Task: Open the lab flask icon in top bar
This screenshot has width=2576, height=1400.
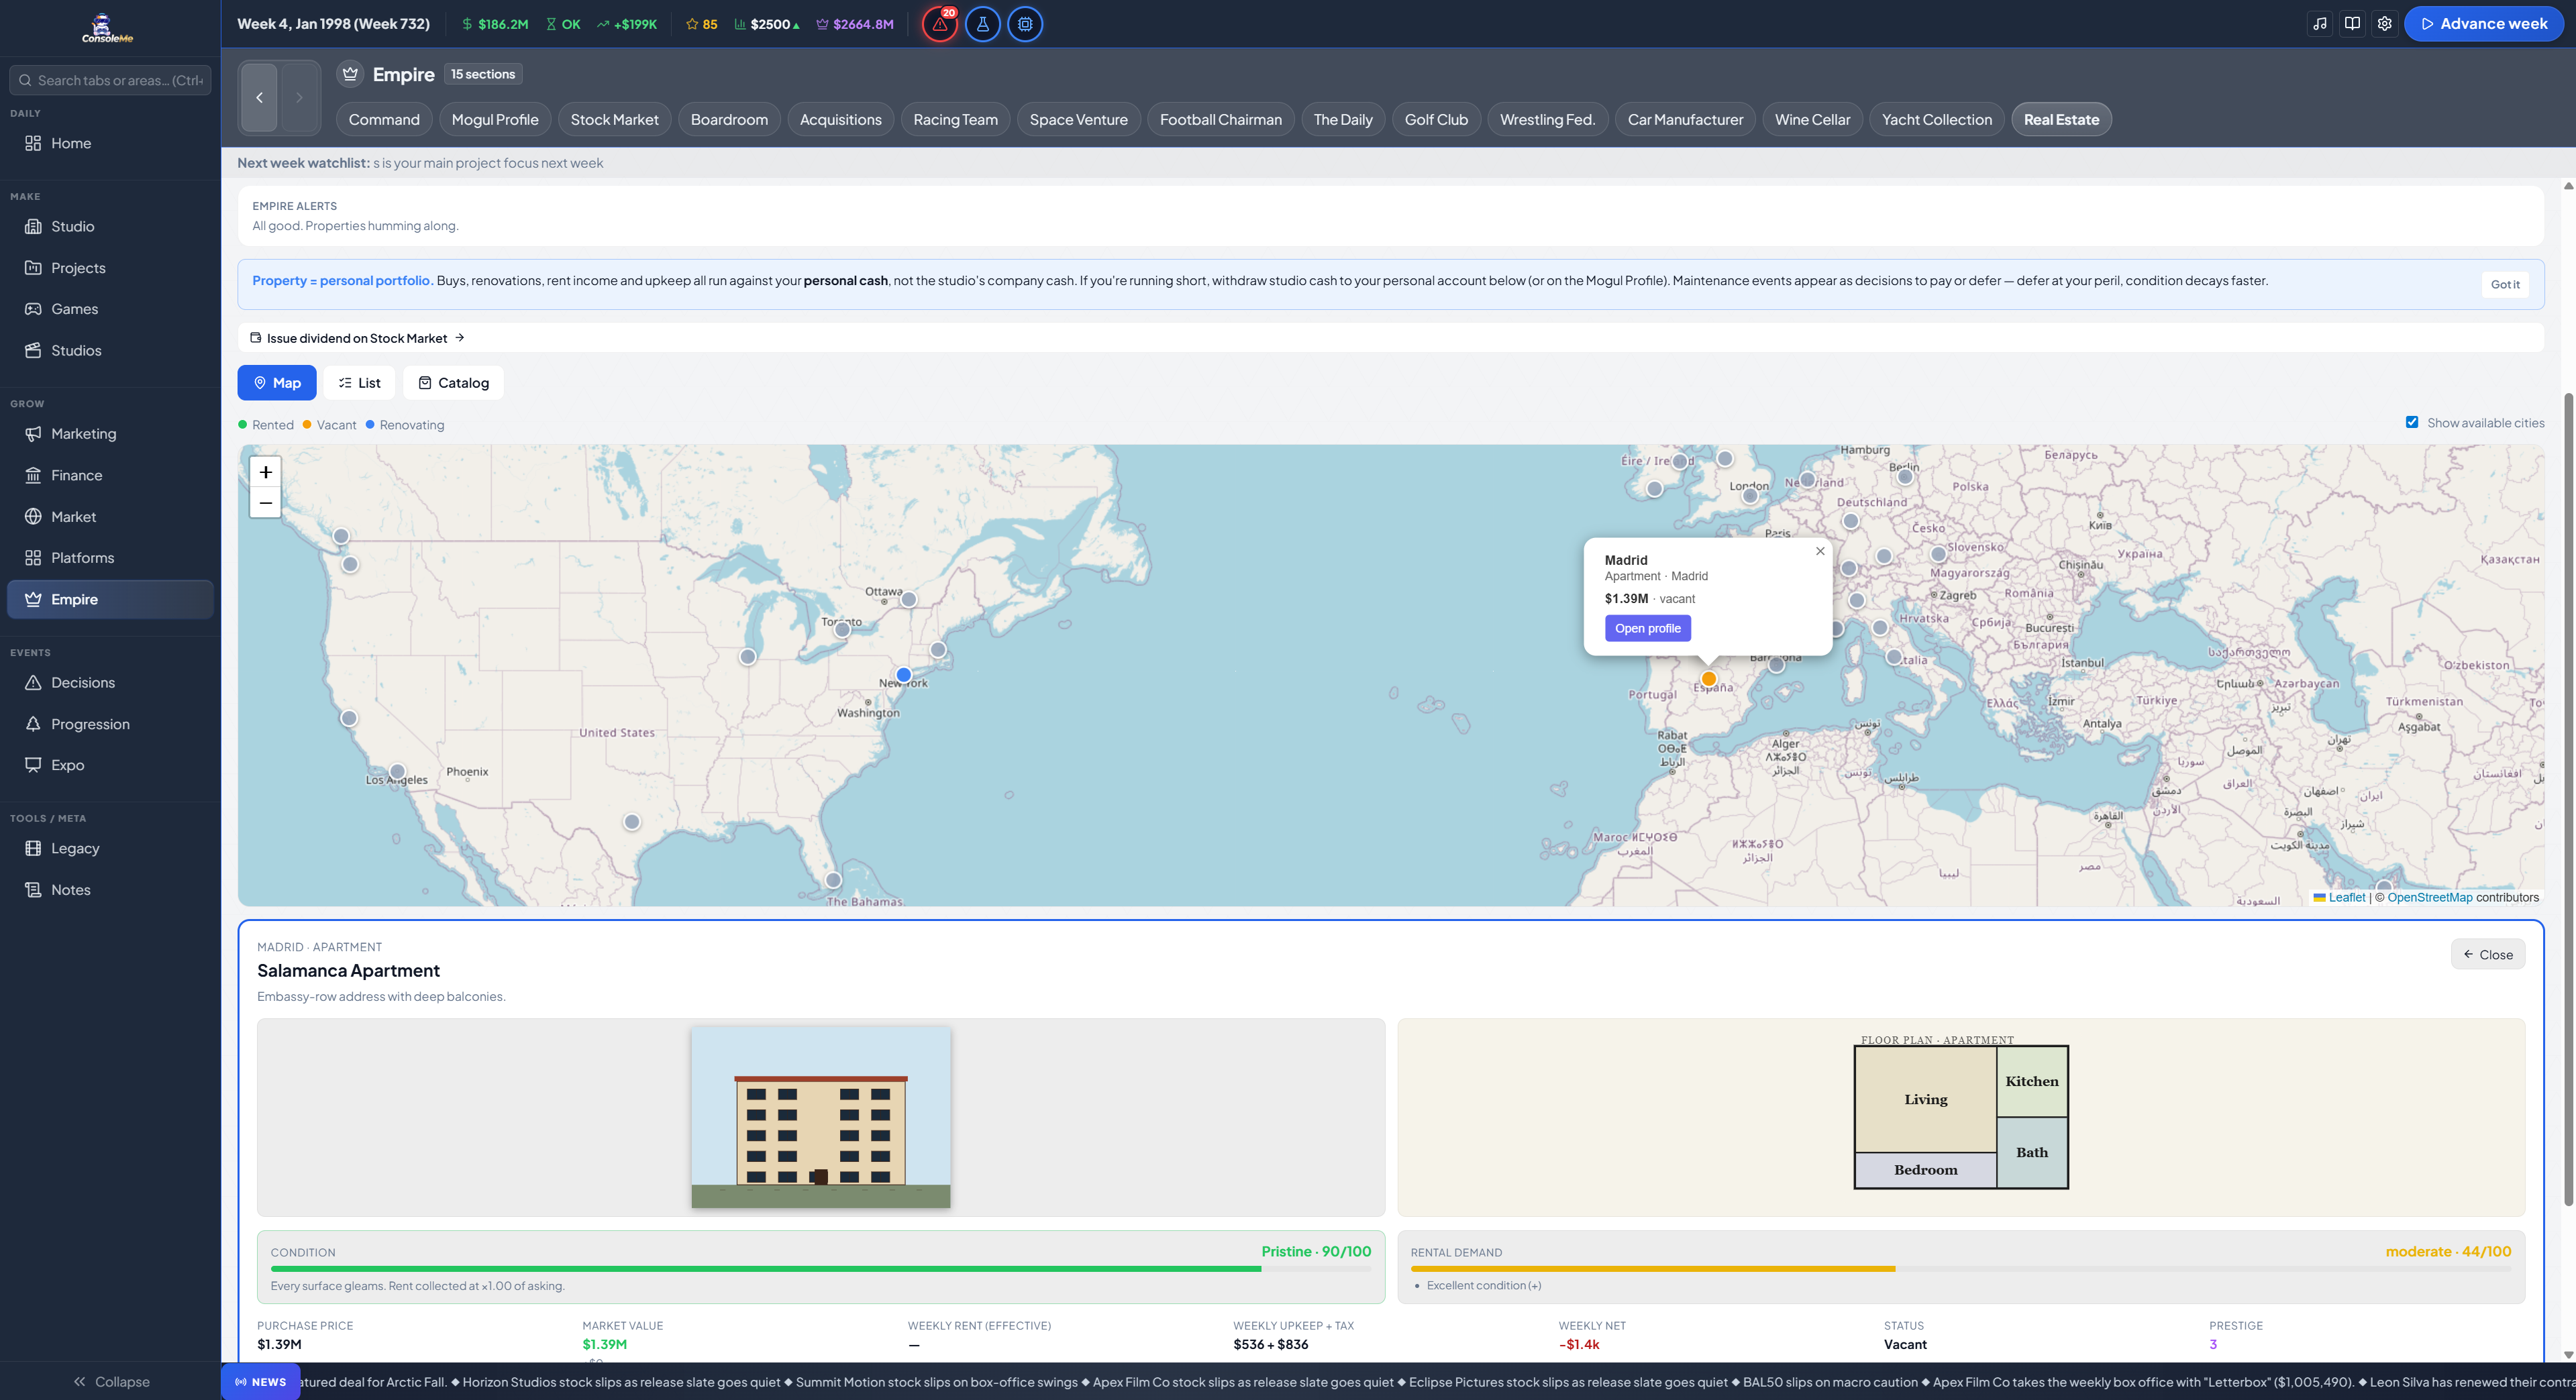Action: point(982,24)
